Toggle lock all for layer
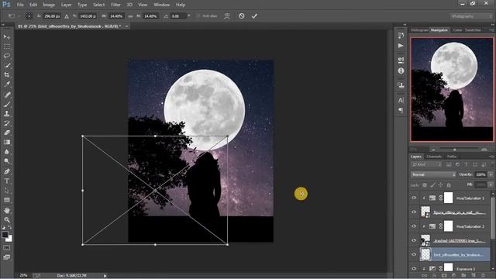 [449, 185]
